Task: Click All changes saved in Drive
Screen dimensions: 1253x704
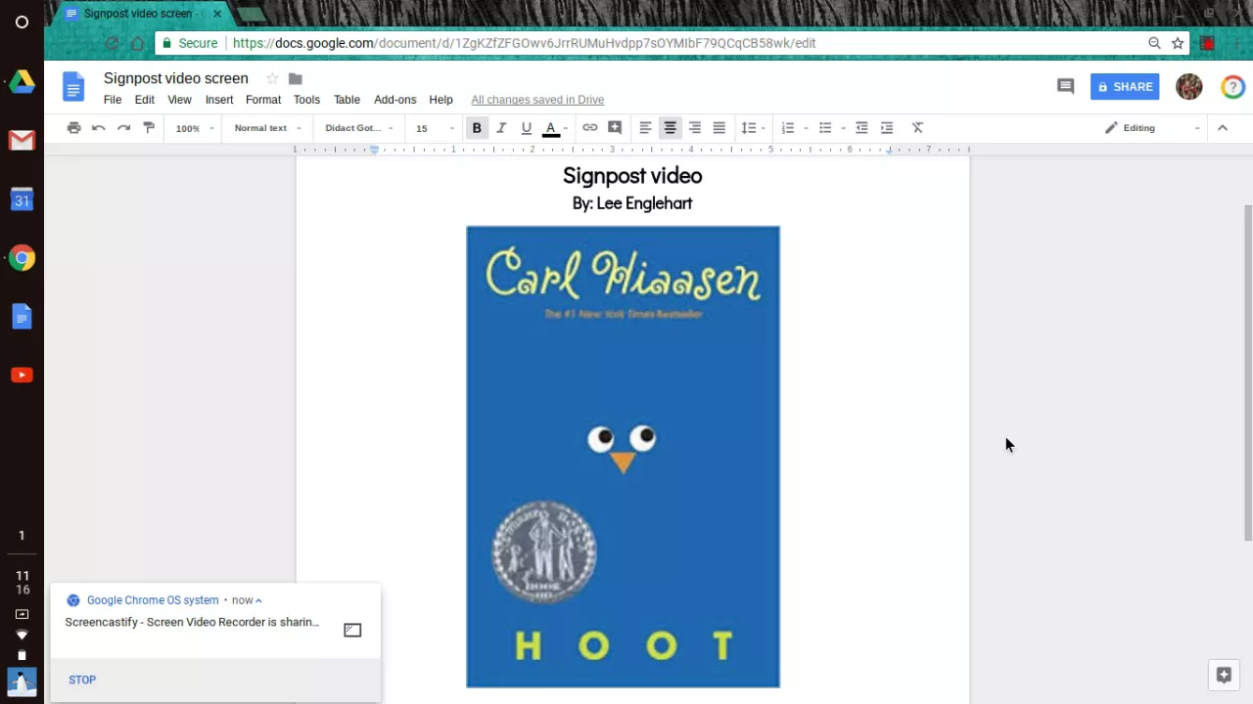Action: tap(537, 100)
